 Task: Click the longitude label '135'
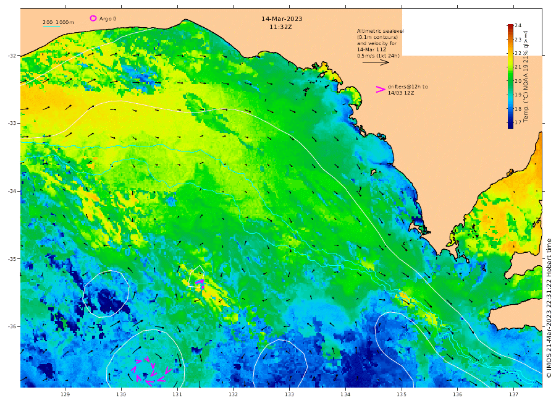[402, 394]
